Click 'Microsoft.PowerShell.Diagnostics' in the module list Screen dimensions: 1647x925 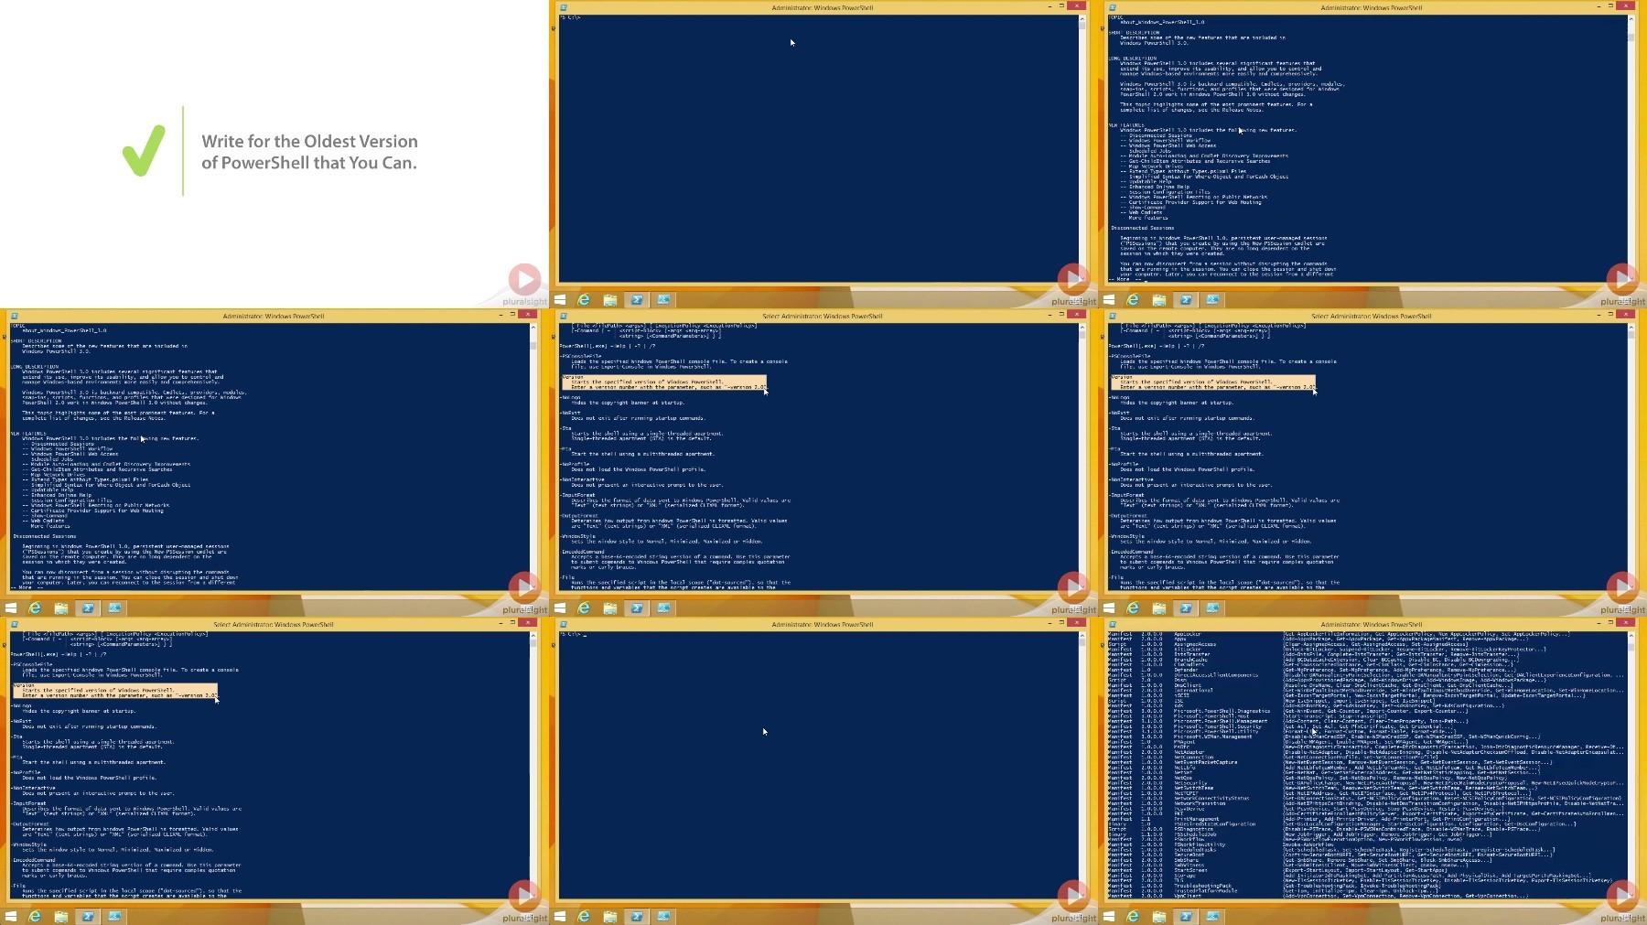tap(1222, 711)
